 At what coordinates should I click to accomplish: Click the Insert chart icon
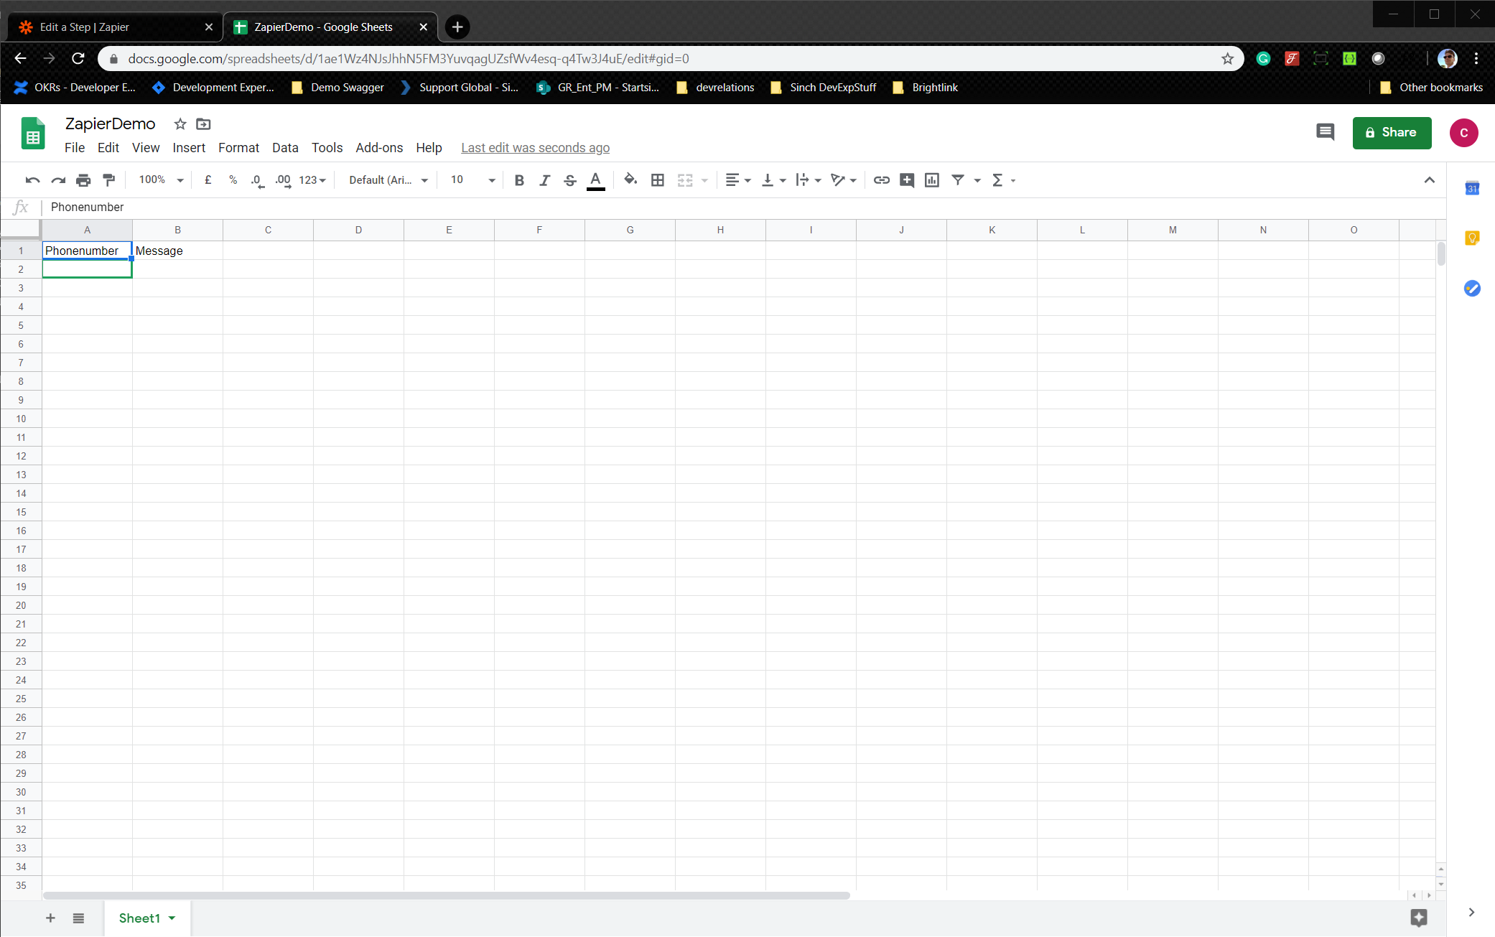tap(932, 180)
